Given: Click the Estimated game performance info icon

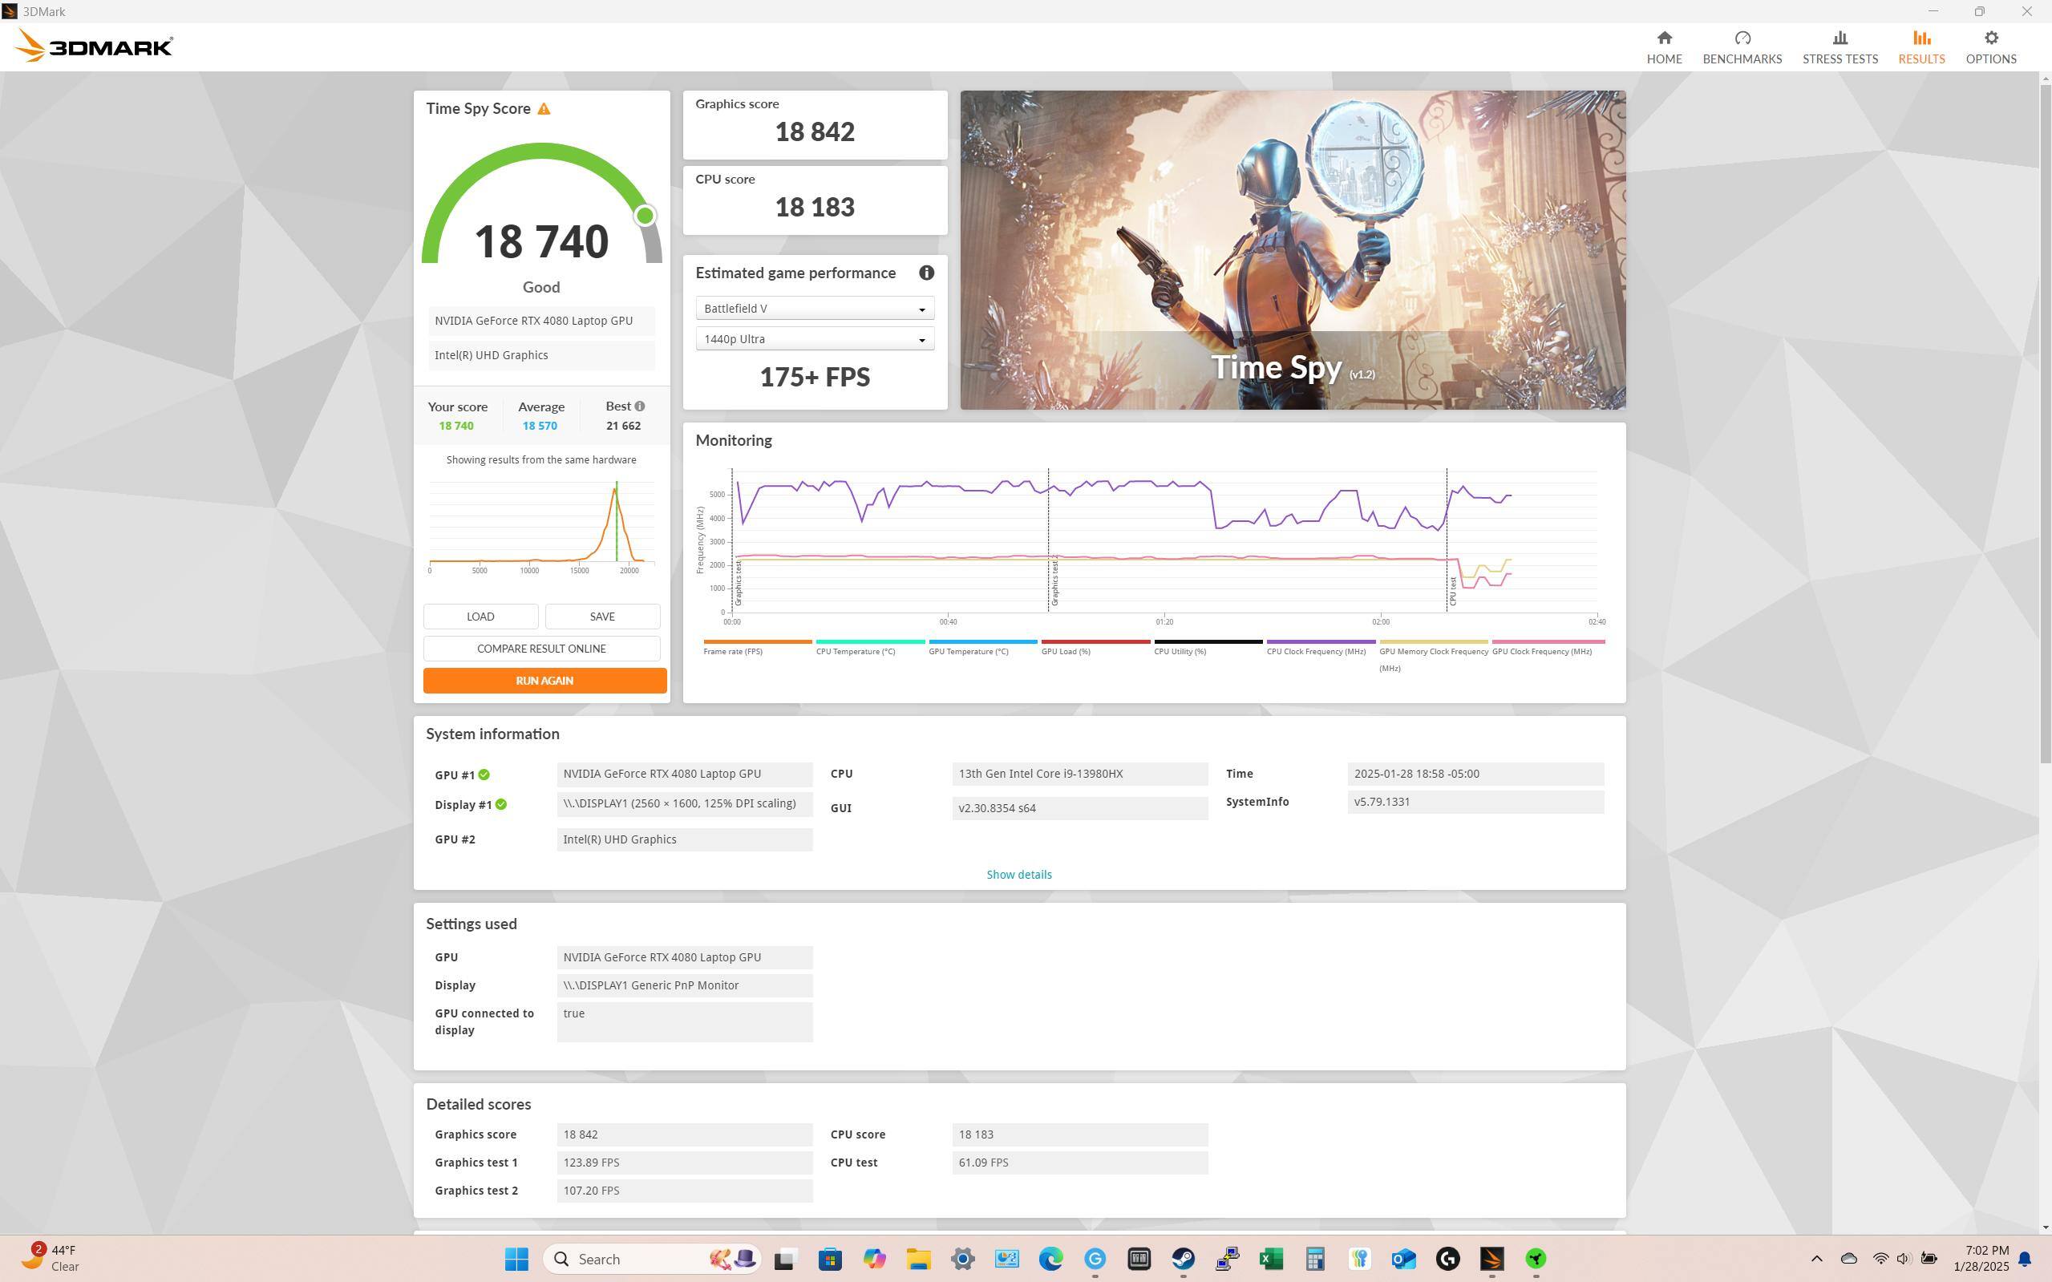Looking at the screenshot, I should pyautogui.click(x=926, y=273).
